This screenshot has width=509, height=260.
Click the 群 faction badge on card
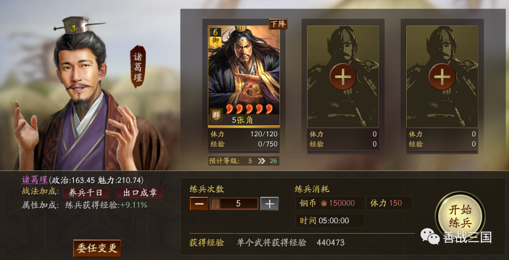tap(216, 115)
